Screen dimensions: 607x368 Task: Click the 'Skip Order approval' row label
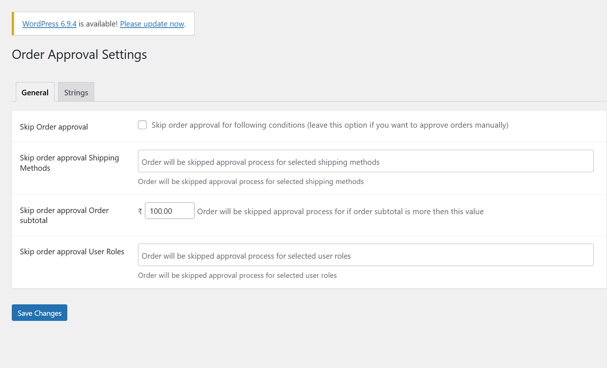[x=54, y=127]
